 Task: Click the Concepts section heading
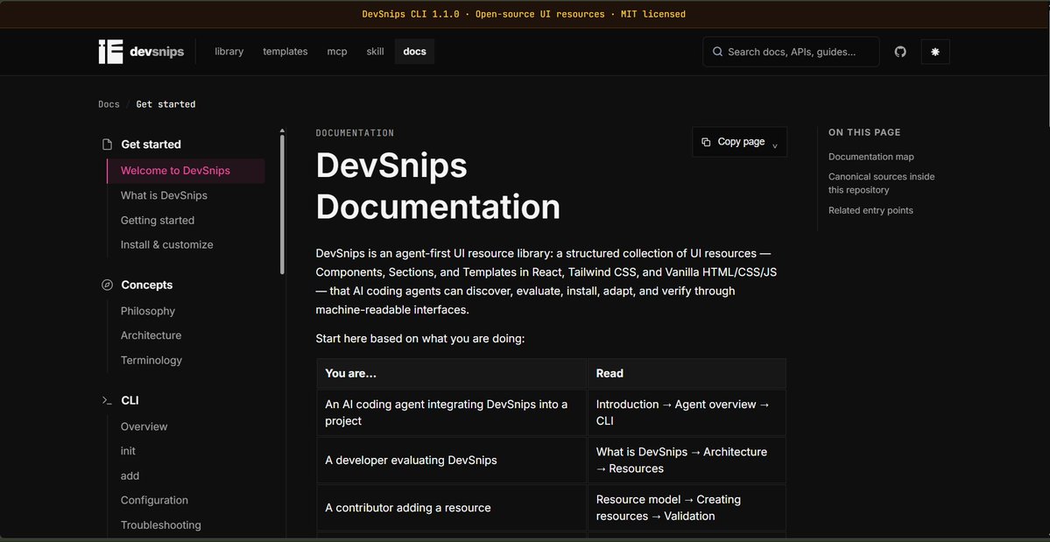[146, 285]
